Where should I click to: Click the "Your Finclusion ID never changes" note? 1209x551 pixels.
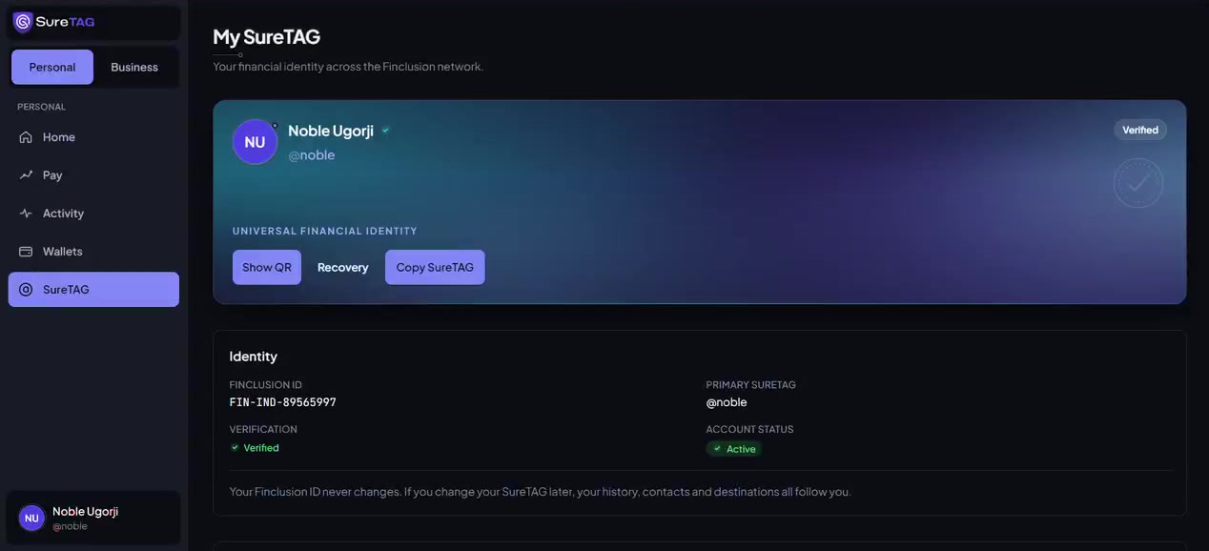click(x=541, y=492)
